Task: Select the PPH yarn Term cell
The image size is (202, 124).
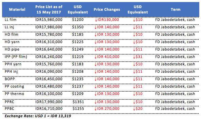Action: (175, 64)
